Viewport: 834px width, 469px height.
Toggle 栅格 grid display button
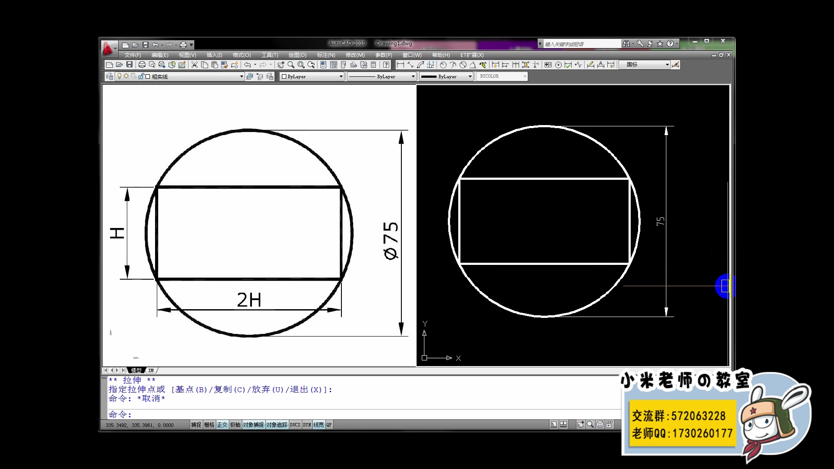pos(209,425)
